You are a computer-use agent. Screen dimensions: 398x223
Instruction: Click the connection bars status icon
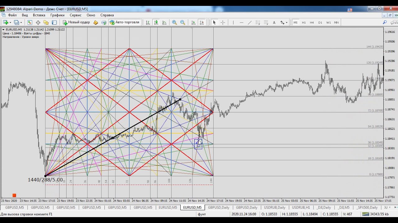366,214
